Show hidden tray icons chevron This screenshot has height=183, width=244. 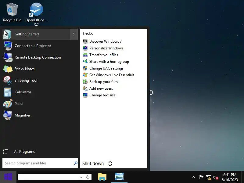point(193,177)
